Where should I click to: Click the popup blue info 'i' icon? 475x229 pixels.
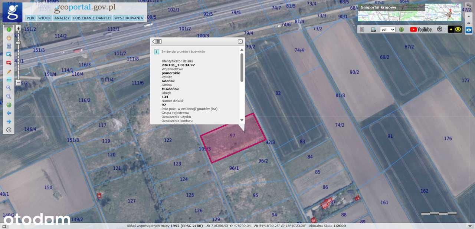(157, 52)
